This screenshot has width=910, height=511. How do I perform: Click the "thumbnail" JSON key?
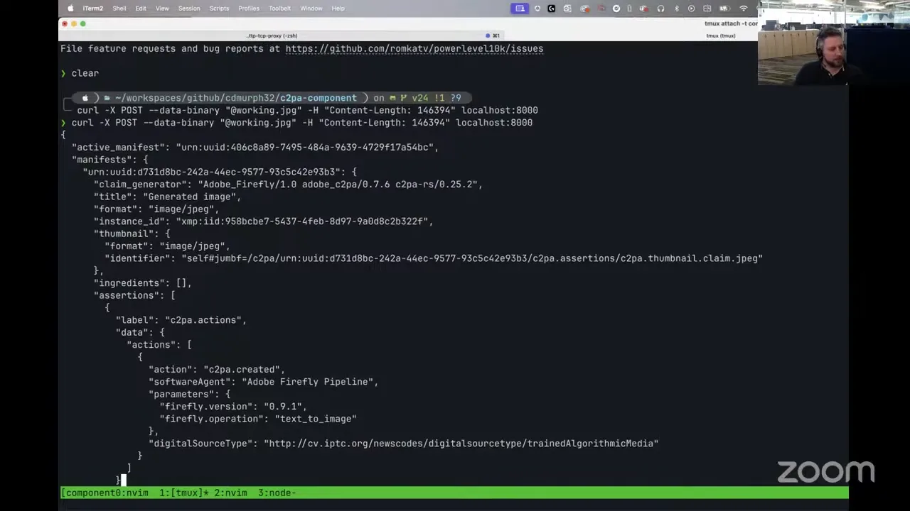(124, 233)
